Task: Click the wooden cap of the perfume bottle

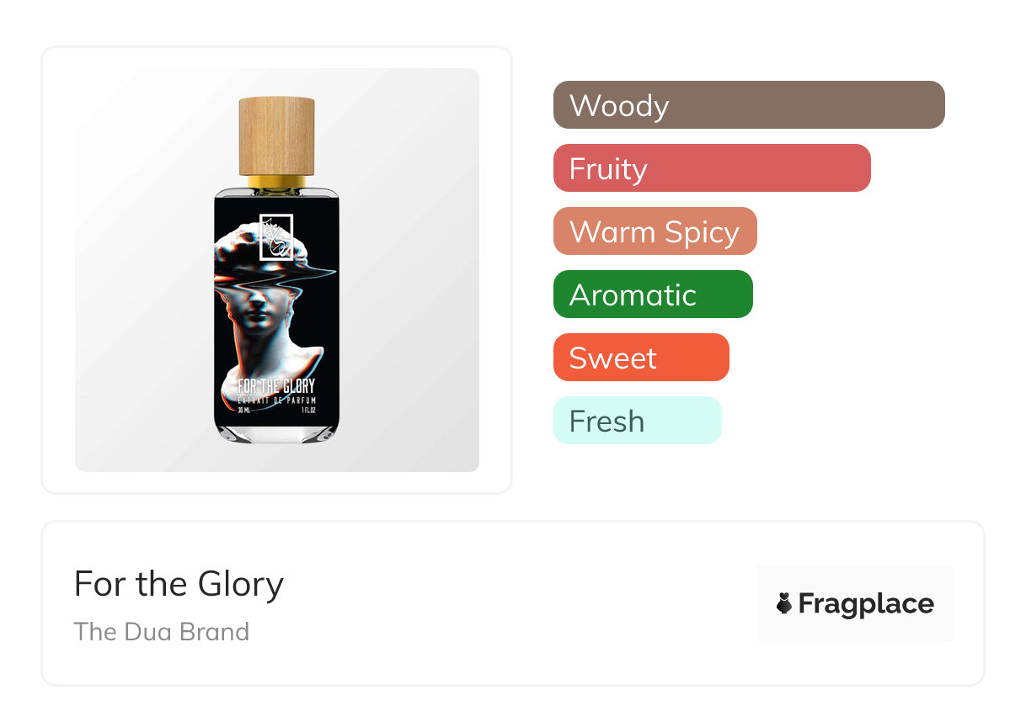Action: (x=276, y=136)
